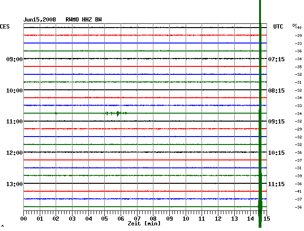
Task: Click the Zeit [min] axis title
Action: click(144, 224)
